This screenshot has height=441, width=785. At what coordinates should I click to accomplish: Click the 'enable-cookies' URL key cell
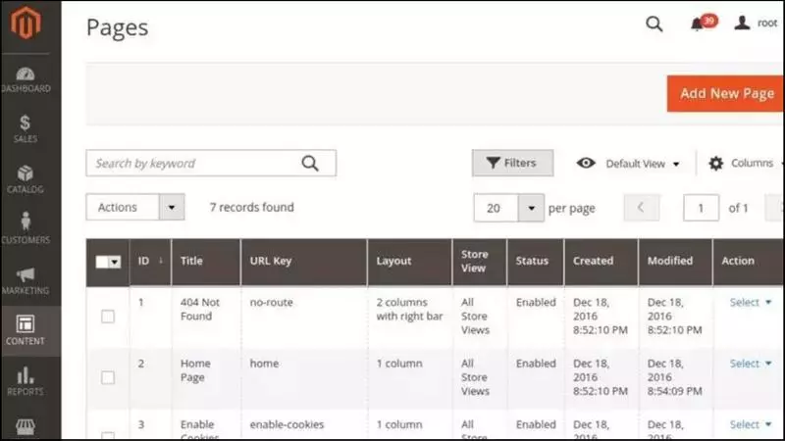point(287,424)
